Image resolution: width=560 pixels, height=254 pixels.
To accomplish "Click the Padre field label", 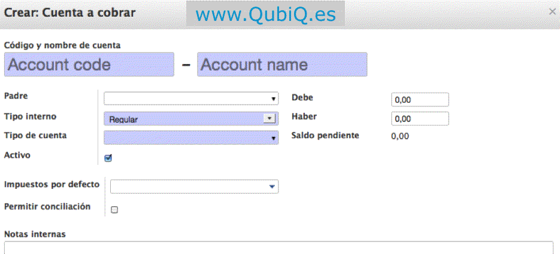I will point(16,96).
